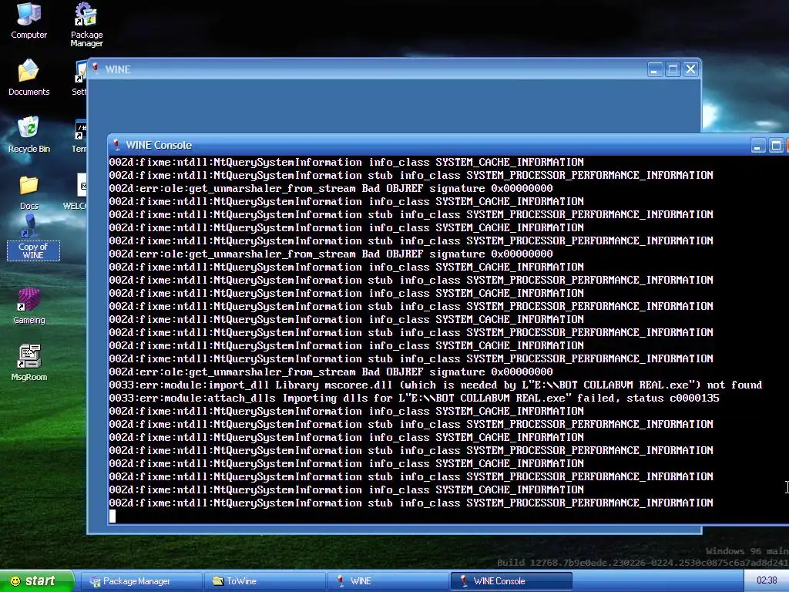Open the MsgRoom desktop shortcut
The width and height of the screenshot is (789, 592).
coord(29,362)
